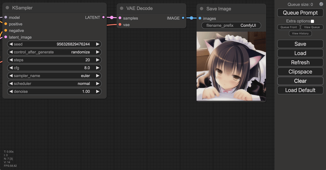Select previous scheduler option arrow

[11, 84]
